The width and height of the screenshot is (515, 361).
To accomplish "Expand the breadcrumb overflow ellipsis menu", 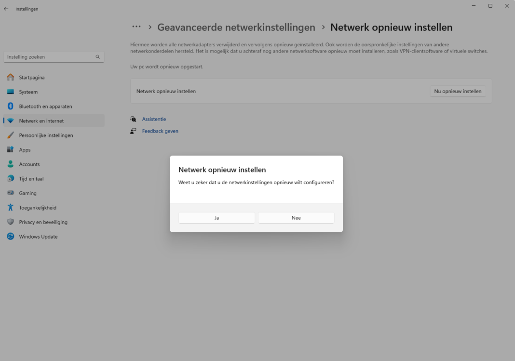I will click(x=136, y=27).
